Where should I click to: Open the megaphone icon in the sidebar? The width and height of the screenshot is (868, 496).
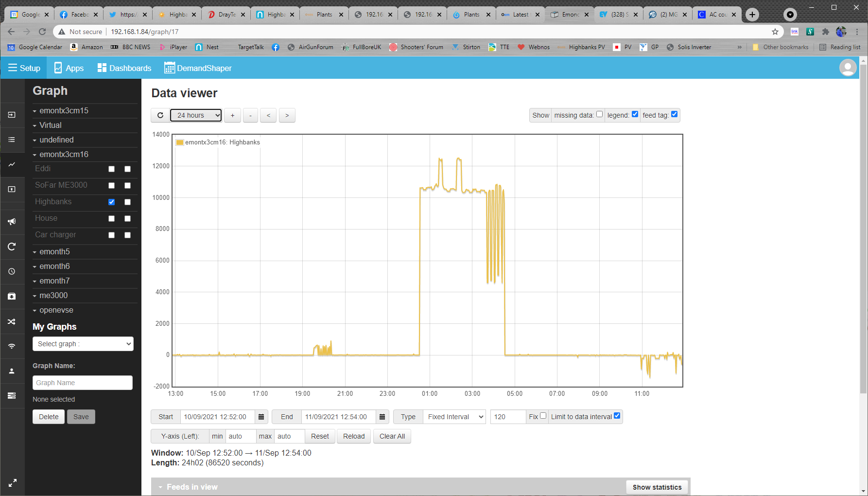click(x=12, y=222)
